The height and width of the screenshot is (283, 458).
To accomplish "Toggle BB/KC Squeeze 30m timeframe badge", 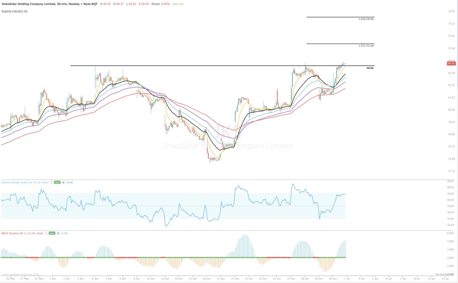I will click(x=52, y=233).
